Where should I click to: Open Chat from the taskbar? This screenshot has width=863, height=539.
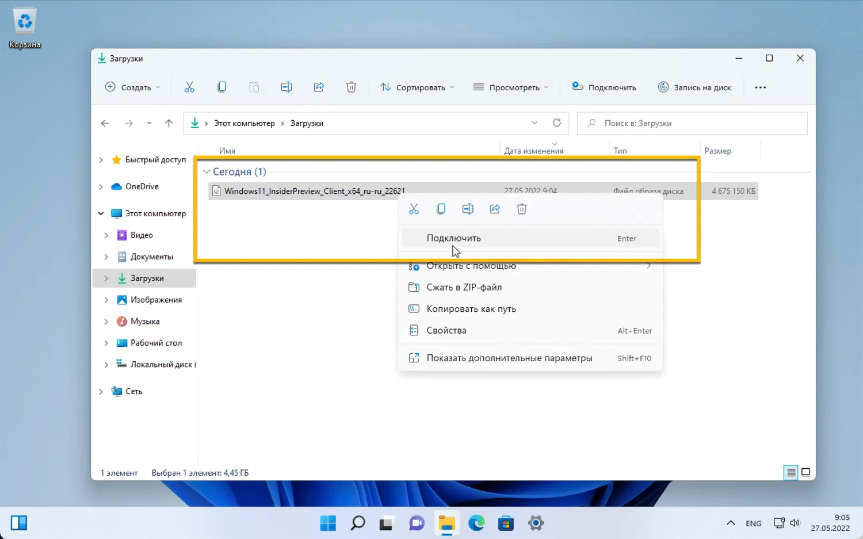click(417, 523)
